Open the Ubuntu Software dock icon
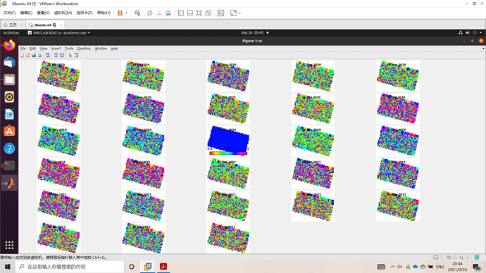Screen dimensions: 486x273 coord(9,131)
